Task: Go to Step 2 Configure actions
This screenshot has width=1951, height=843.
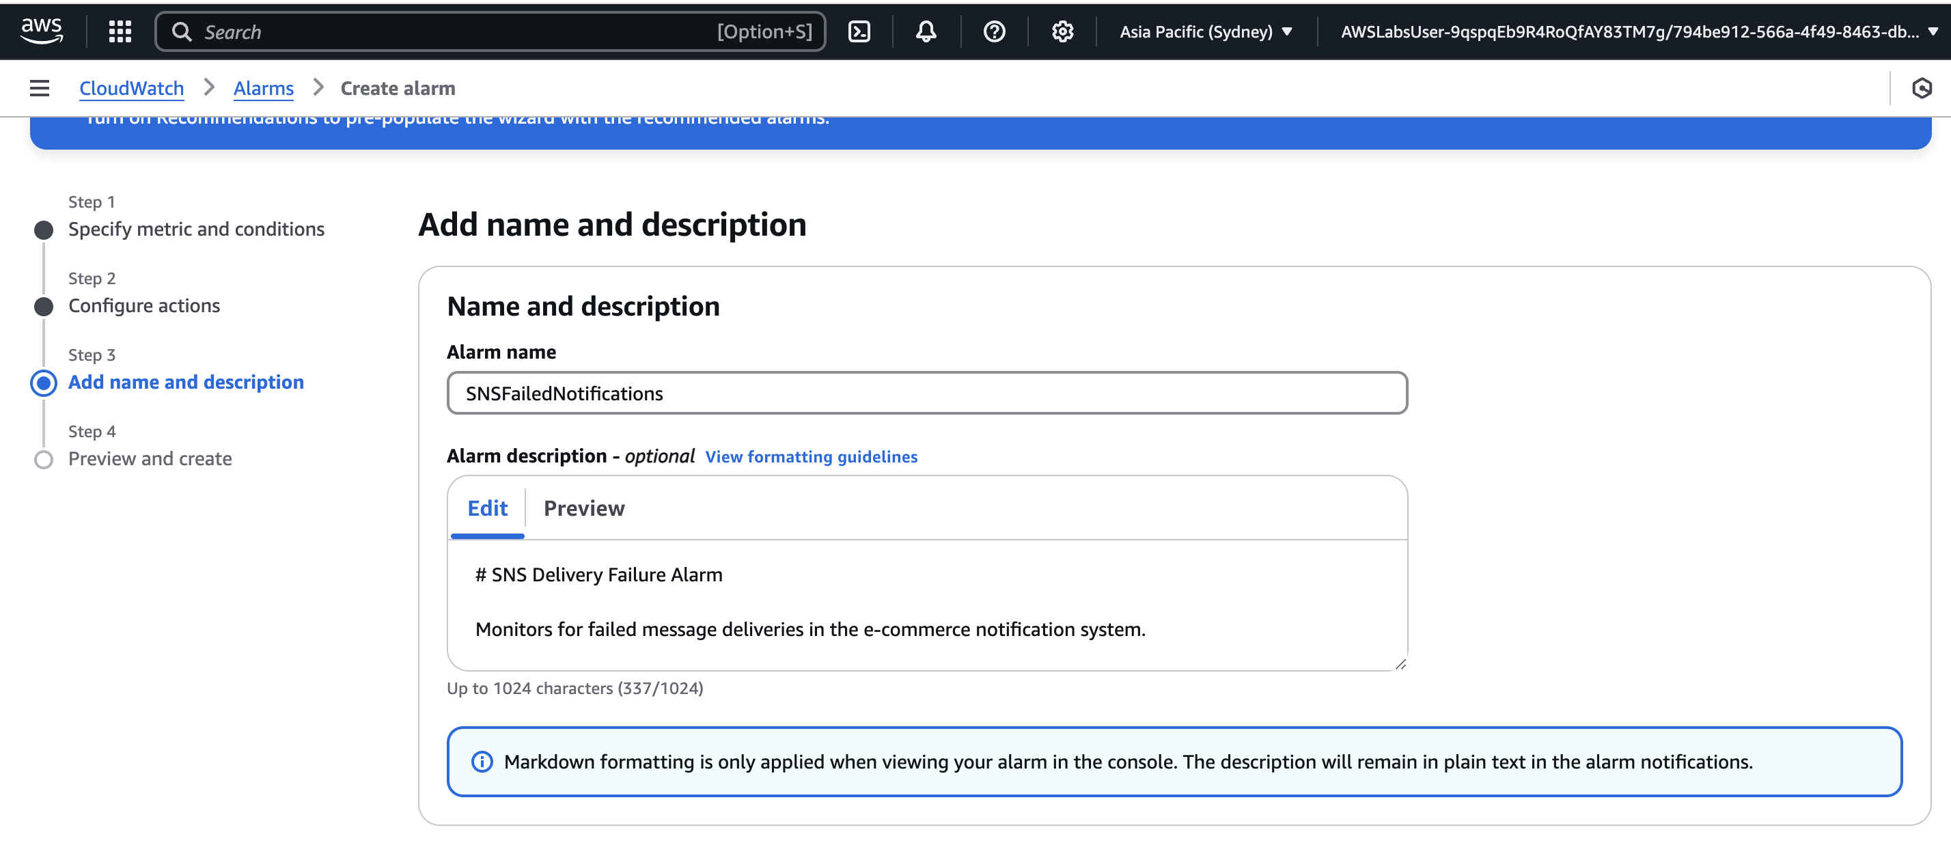Action: [x=144, y=305]
